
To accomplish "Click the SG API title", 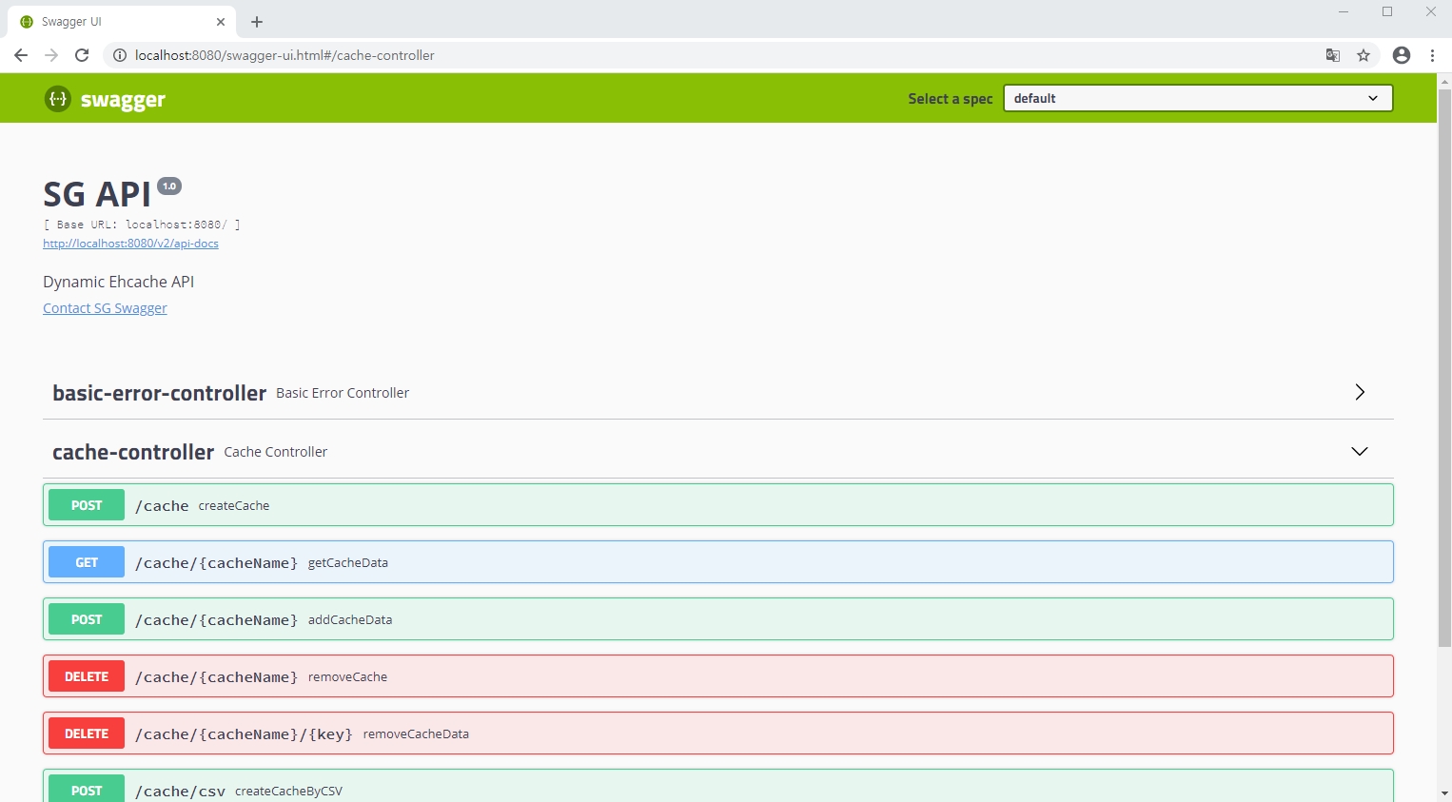I will click(x=97, y=194).
